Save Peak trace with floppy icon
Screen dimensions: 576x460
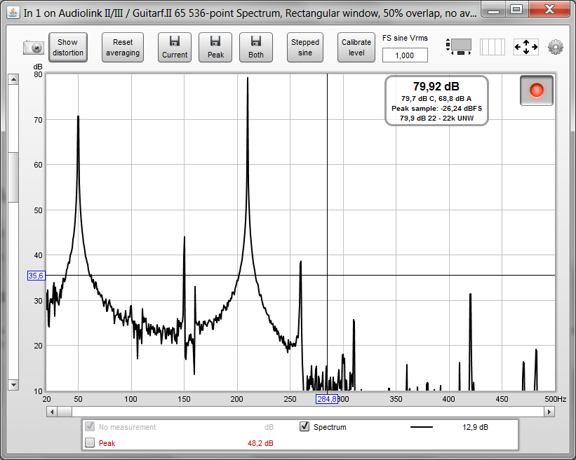click(215, 48)
